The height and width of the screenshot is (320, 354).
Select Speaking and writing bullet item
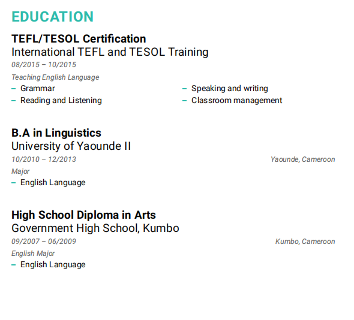coord(230,89)
